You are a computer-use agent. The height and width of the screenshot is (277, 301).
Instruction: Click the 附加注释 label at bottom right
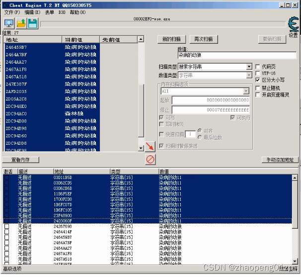click(288, 269)
